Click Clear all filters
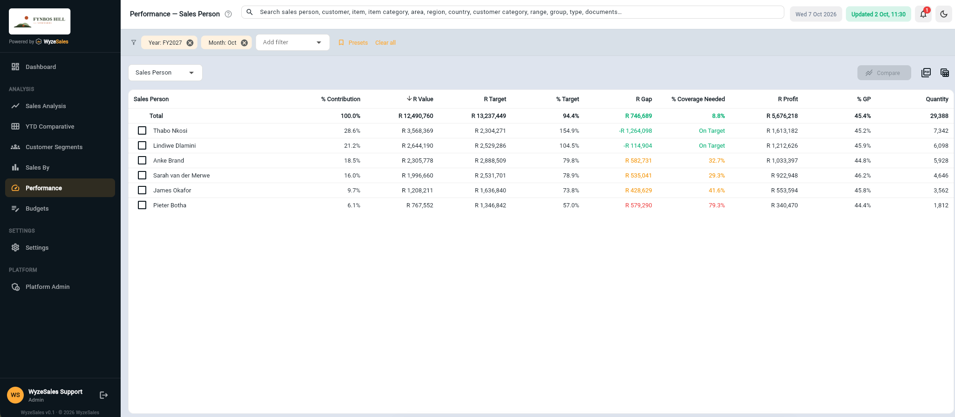This screenshot has width=955, height=417. tap(385, 42)
